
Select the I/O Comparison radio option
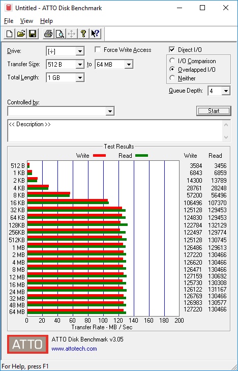(172, 61)
